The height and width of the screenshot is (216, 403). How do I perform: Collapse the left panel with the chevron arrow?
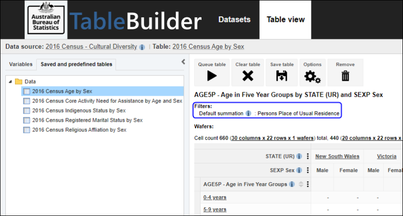point(183,61)
